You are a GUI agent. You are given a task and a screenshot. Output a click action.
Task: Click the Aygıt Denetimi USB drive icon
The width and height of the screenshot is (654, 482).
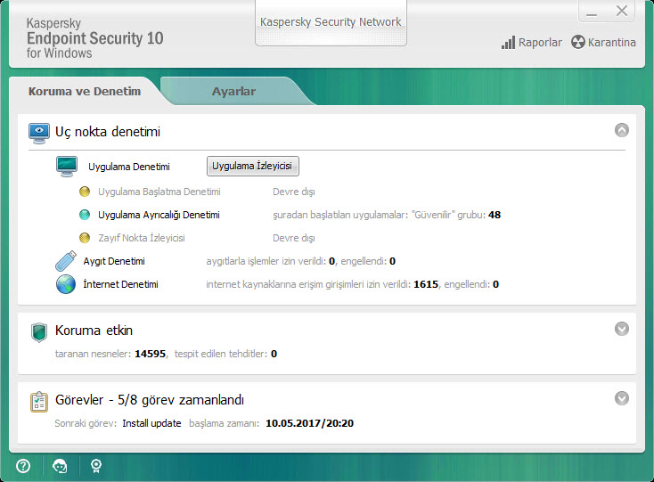click(66, 261)
